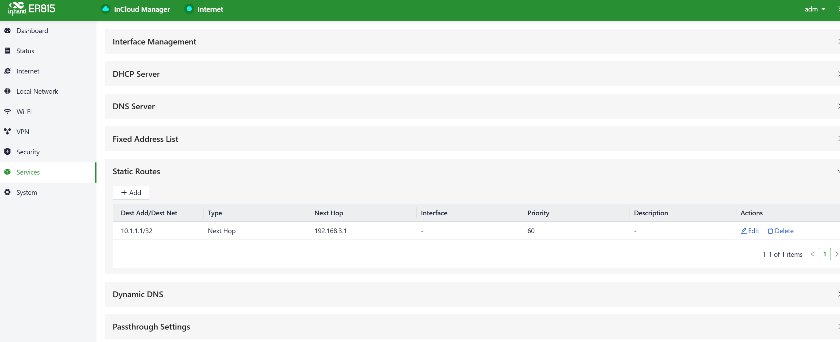Click the Internet browser icon in sidebar

click(7, 71)
